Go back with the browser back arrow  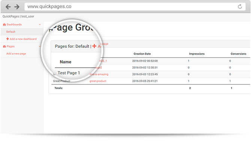pos(8,7)
